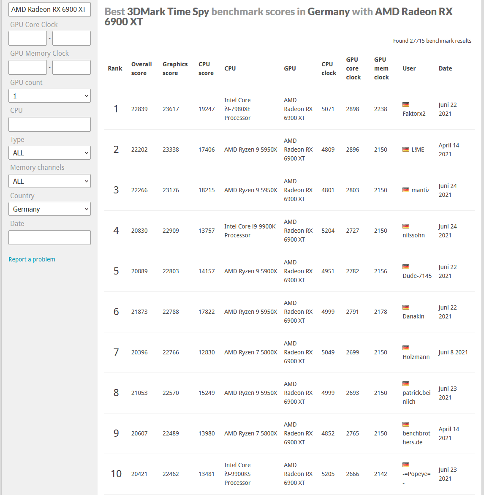Expand the Type dropdown set to ALL
This screenshot has height=495, width=484.
(49, 153)
